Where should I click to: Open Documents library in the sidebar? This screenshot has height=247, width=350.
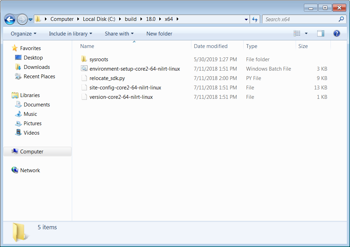(x=37, y=105)
